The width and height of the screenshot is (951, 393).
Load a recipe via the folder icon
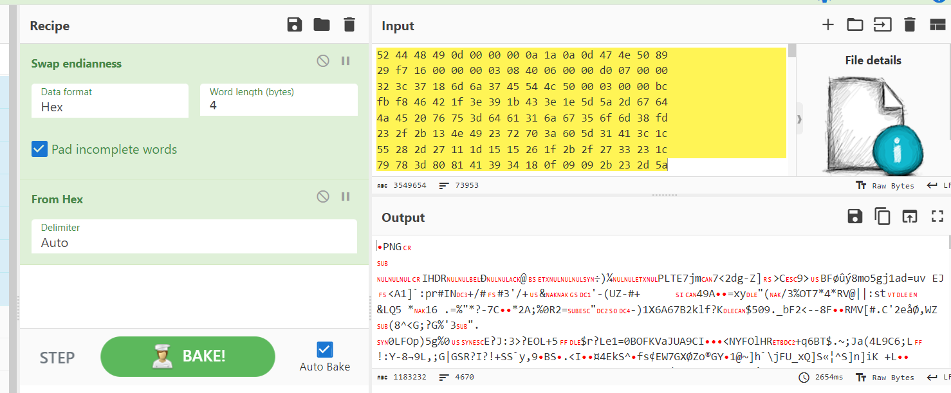tap(322, 25)
